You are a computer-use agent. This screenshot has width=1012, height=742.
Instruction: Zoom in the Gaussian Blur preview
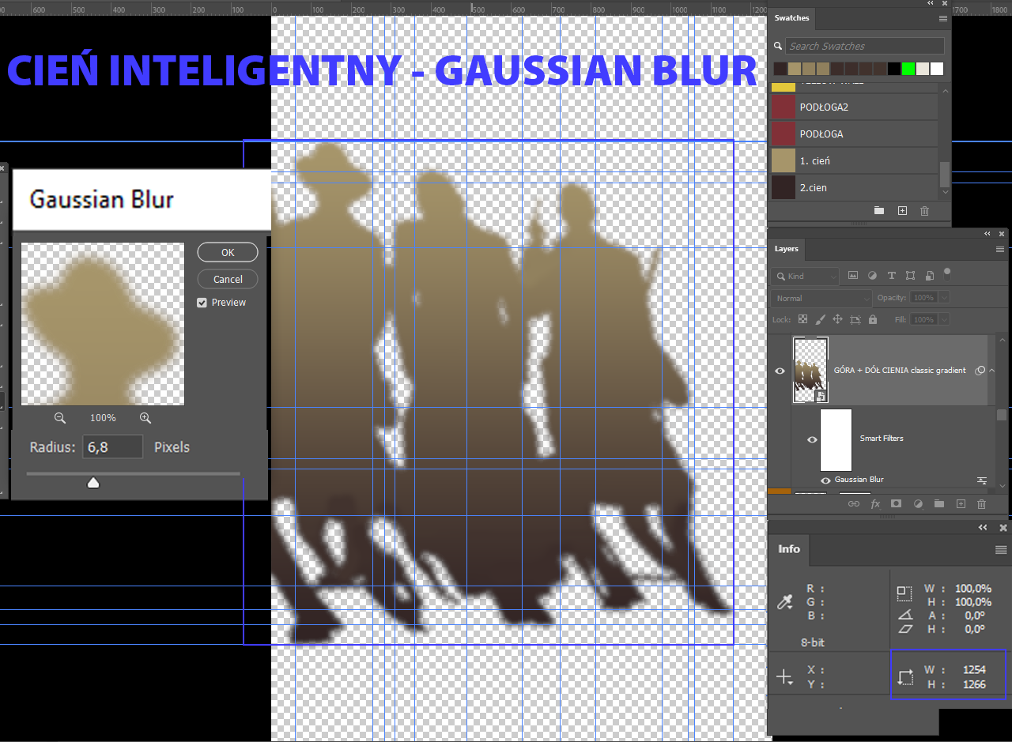point(145,418)
